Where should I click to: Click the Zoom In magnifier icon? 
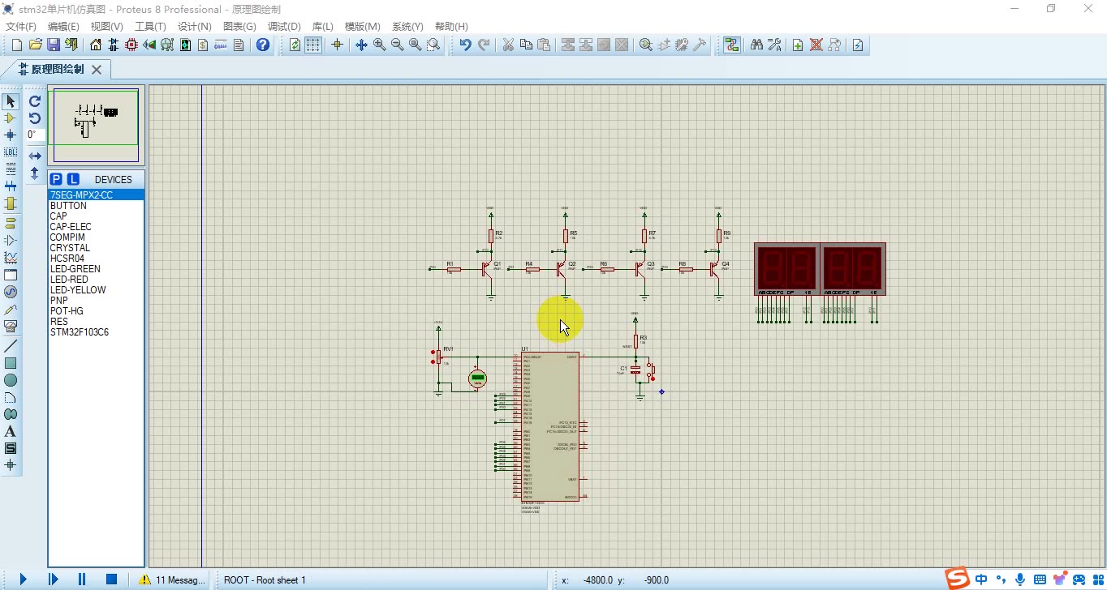[x=379, y=45]
